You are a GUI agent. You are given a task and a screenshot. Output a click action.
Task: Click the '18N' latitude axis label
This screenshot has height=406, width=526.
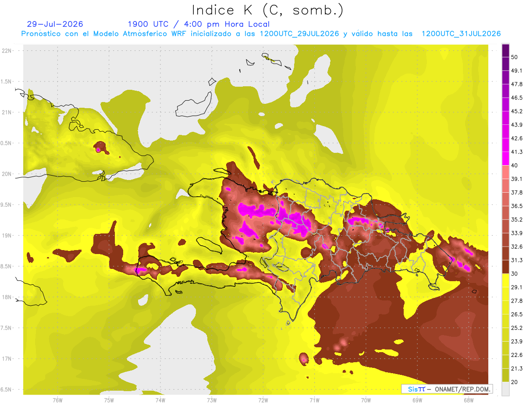[x=7, y=297]
